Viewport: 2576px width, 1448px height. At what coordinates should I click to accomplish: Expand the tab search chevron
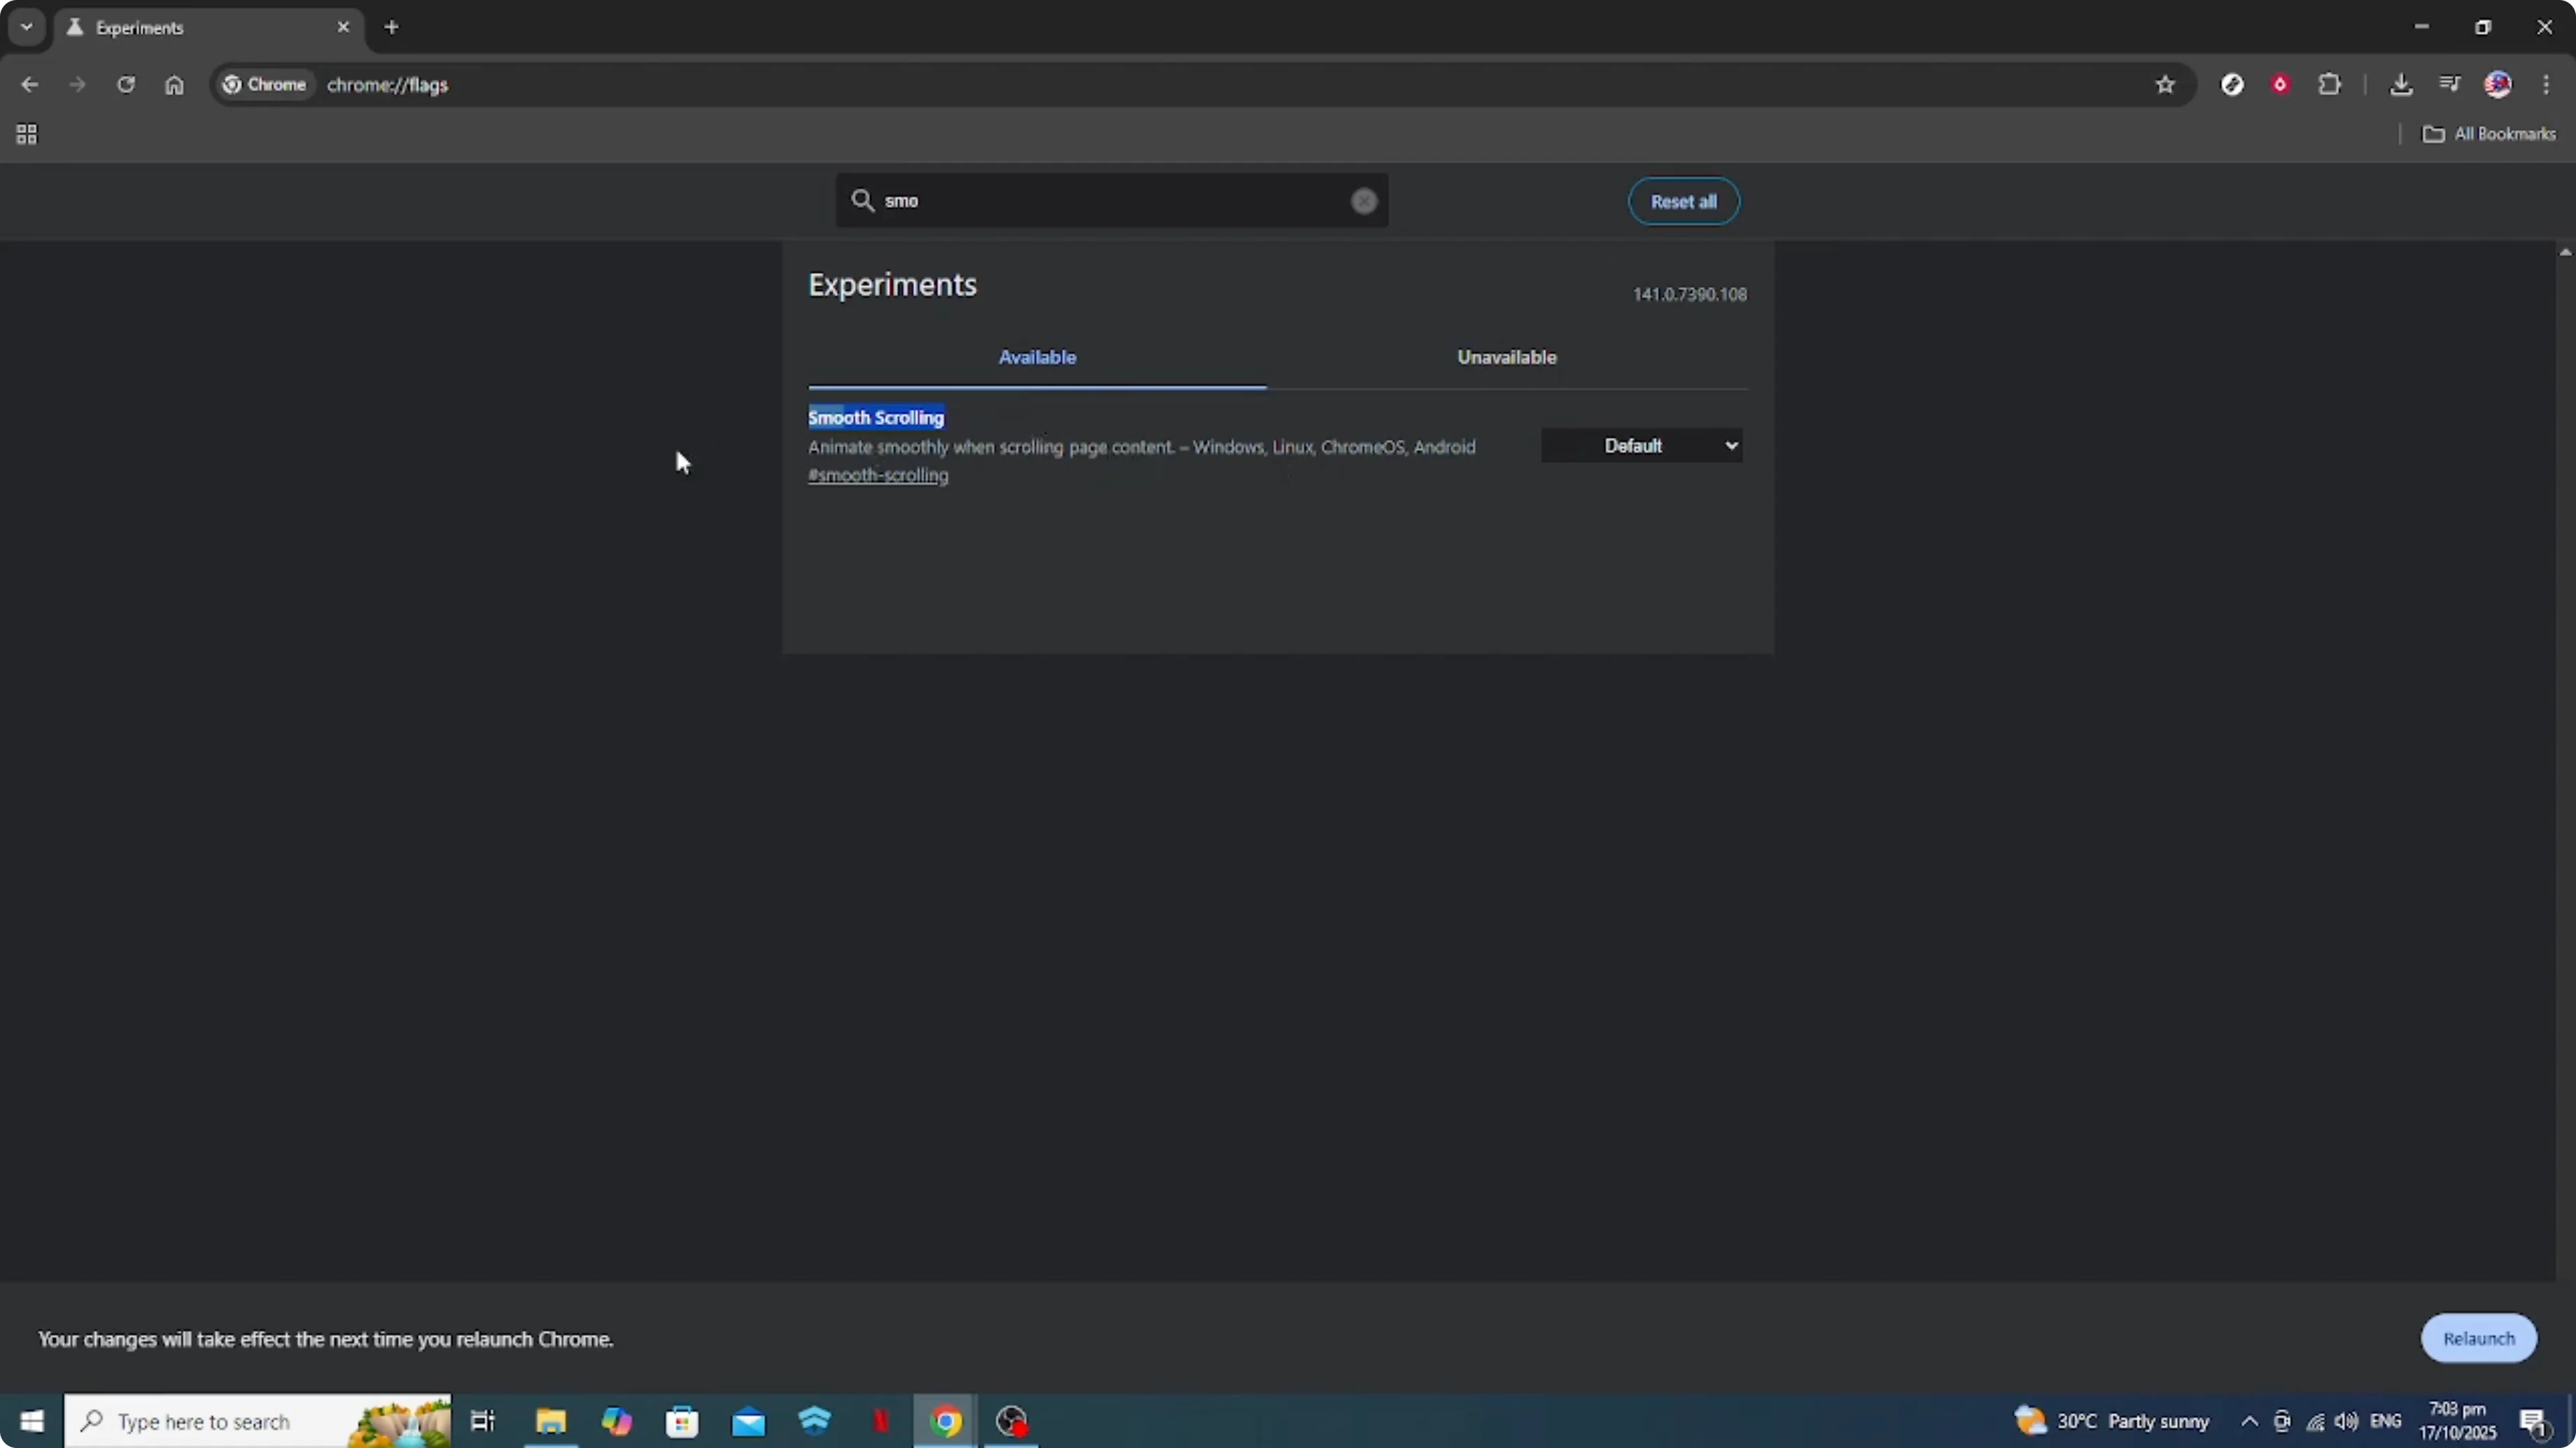point(26,27)
